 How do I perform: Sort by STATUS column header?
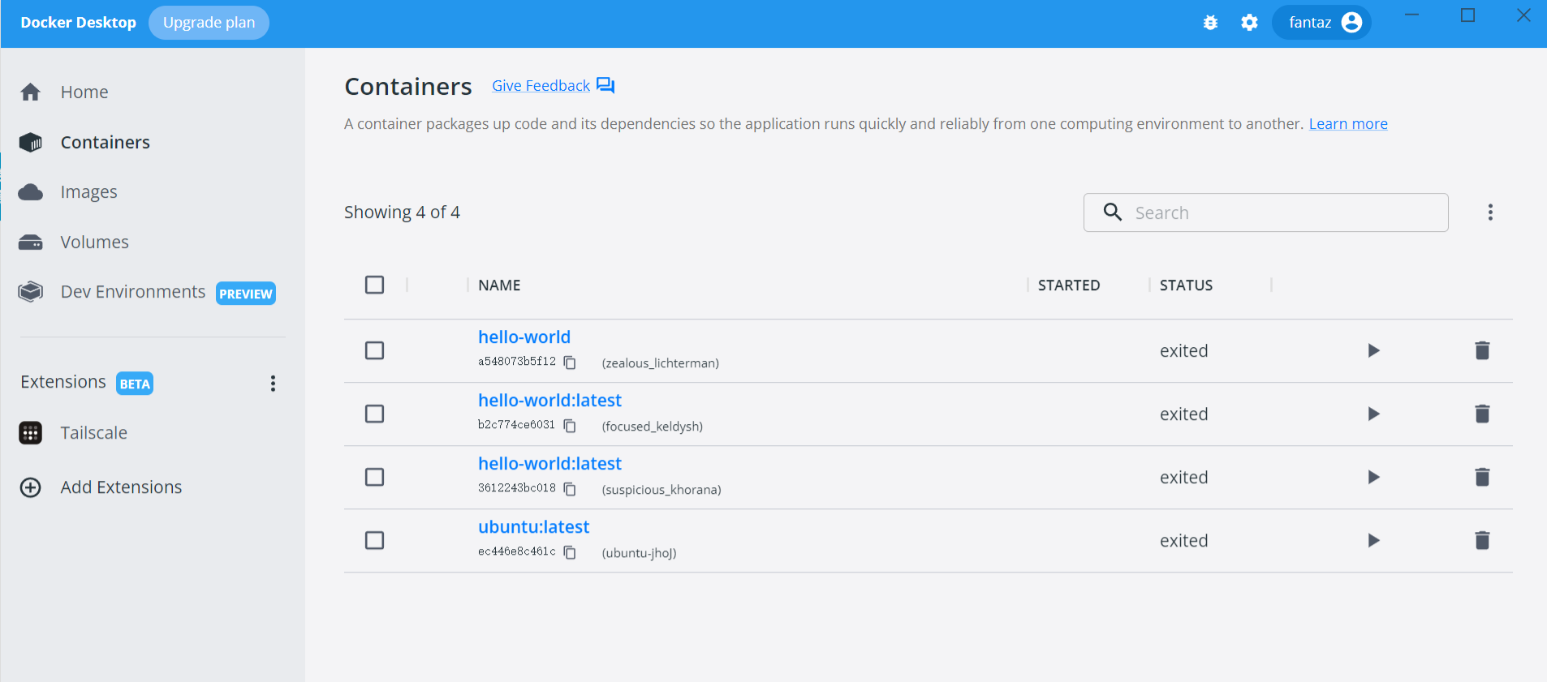[1186, 285]
